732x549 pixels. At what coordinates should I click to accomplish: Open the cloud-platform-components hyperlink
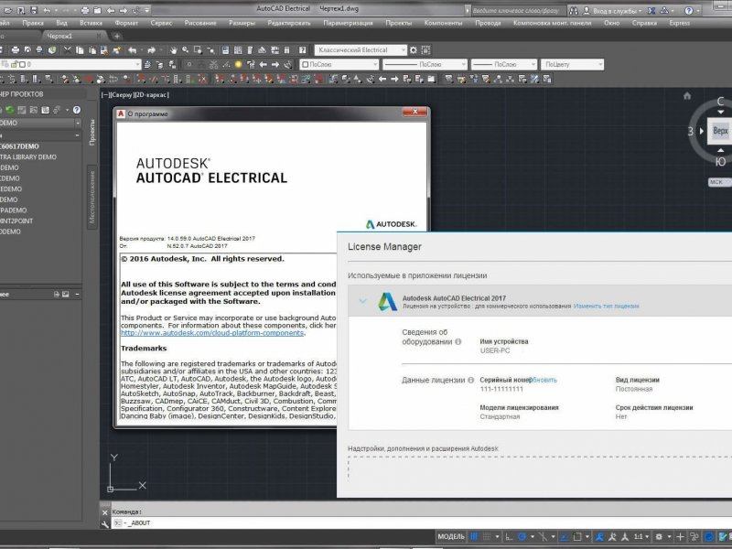pos(212,333)
